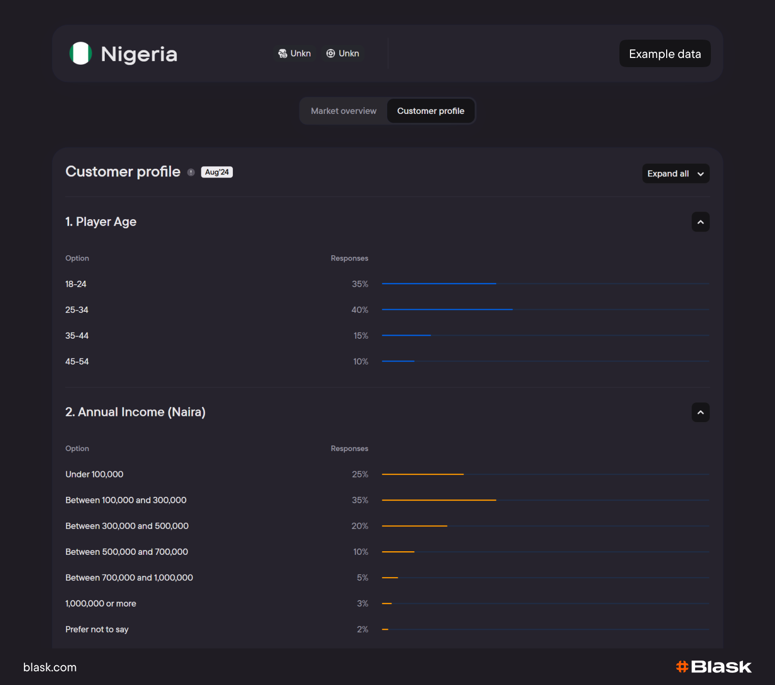Select the 35-44 age option row
775x685 pixels.
[77, 336]
